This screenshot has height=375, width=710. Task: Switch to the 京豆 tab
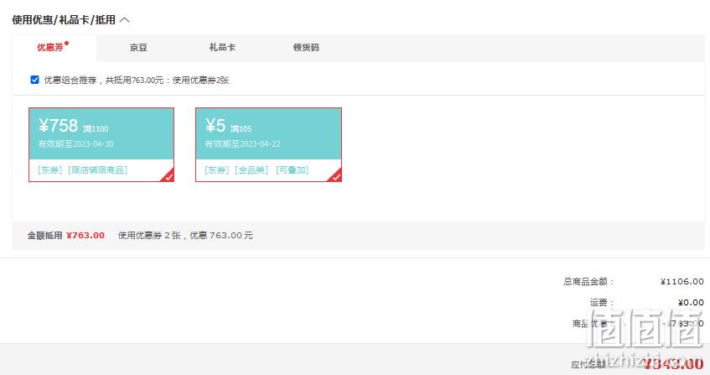point(138,48)
